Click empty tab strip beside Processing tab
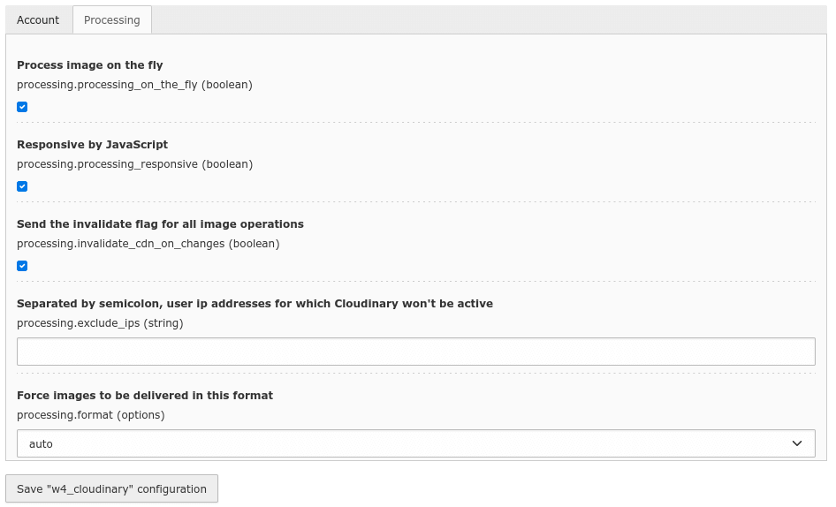 pyautogui.click(x=489, y=20)
